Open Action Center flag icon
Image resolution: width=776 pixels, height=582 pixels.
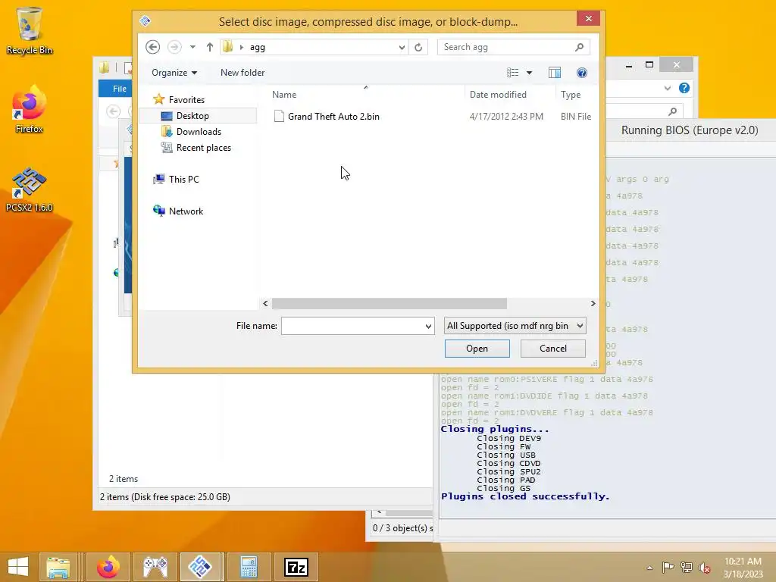[x=668, y=567]
